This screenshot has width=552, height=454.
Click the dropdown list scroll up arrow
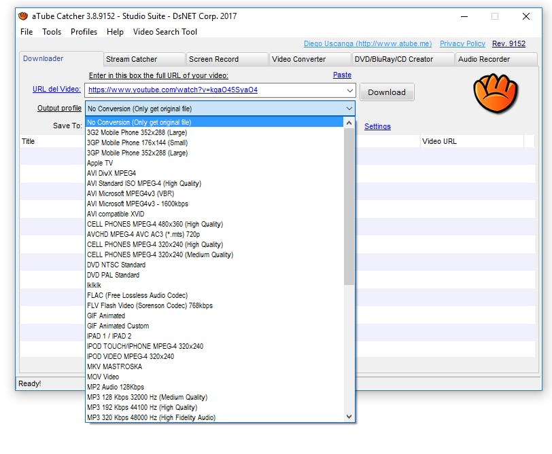349,123
